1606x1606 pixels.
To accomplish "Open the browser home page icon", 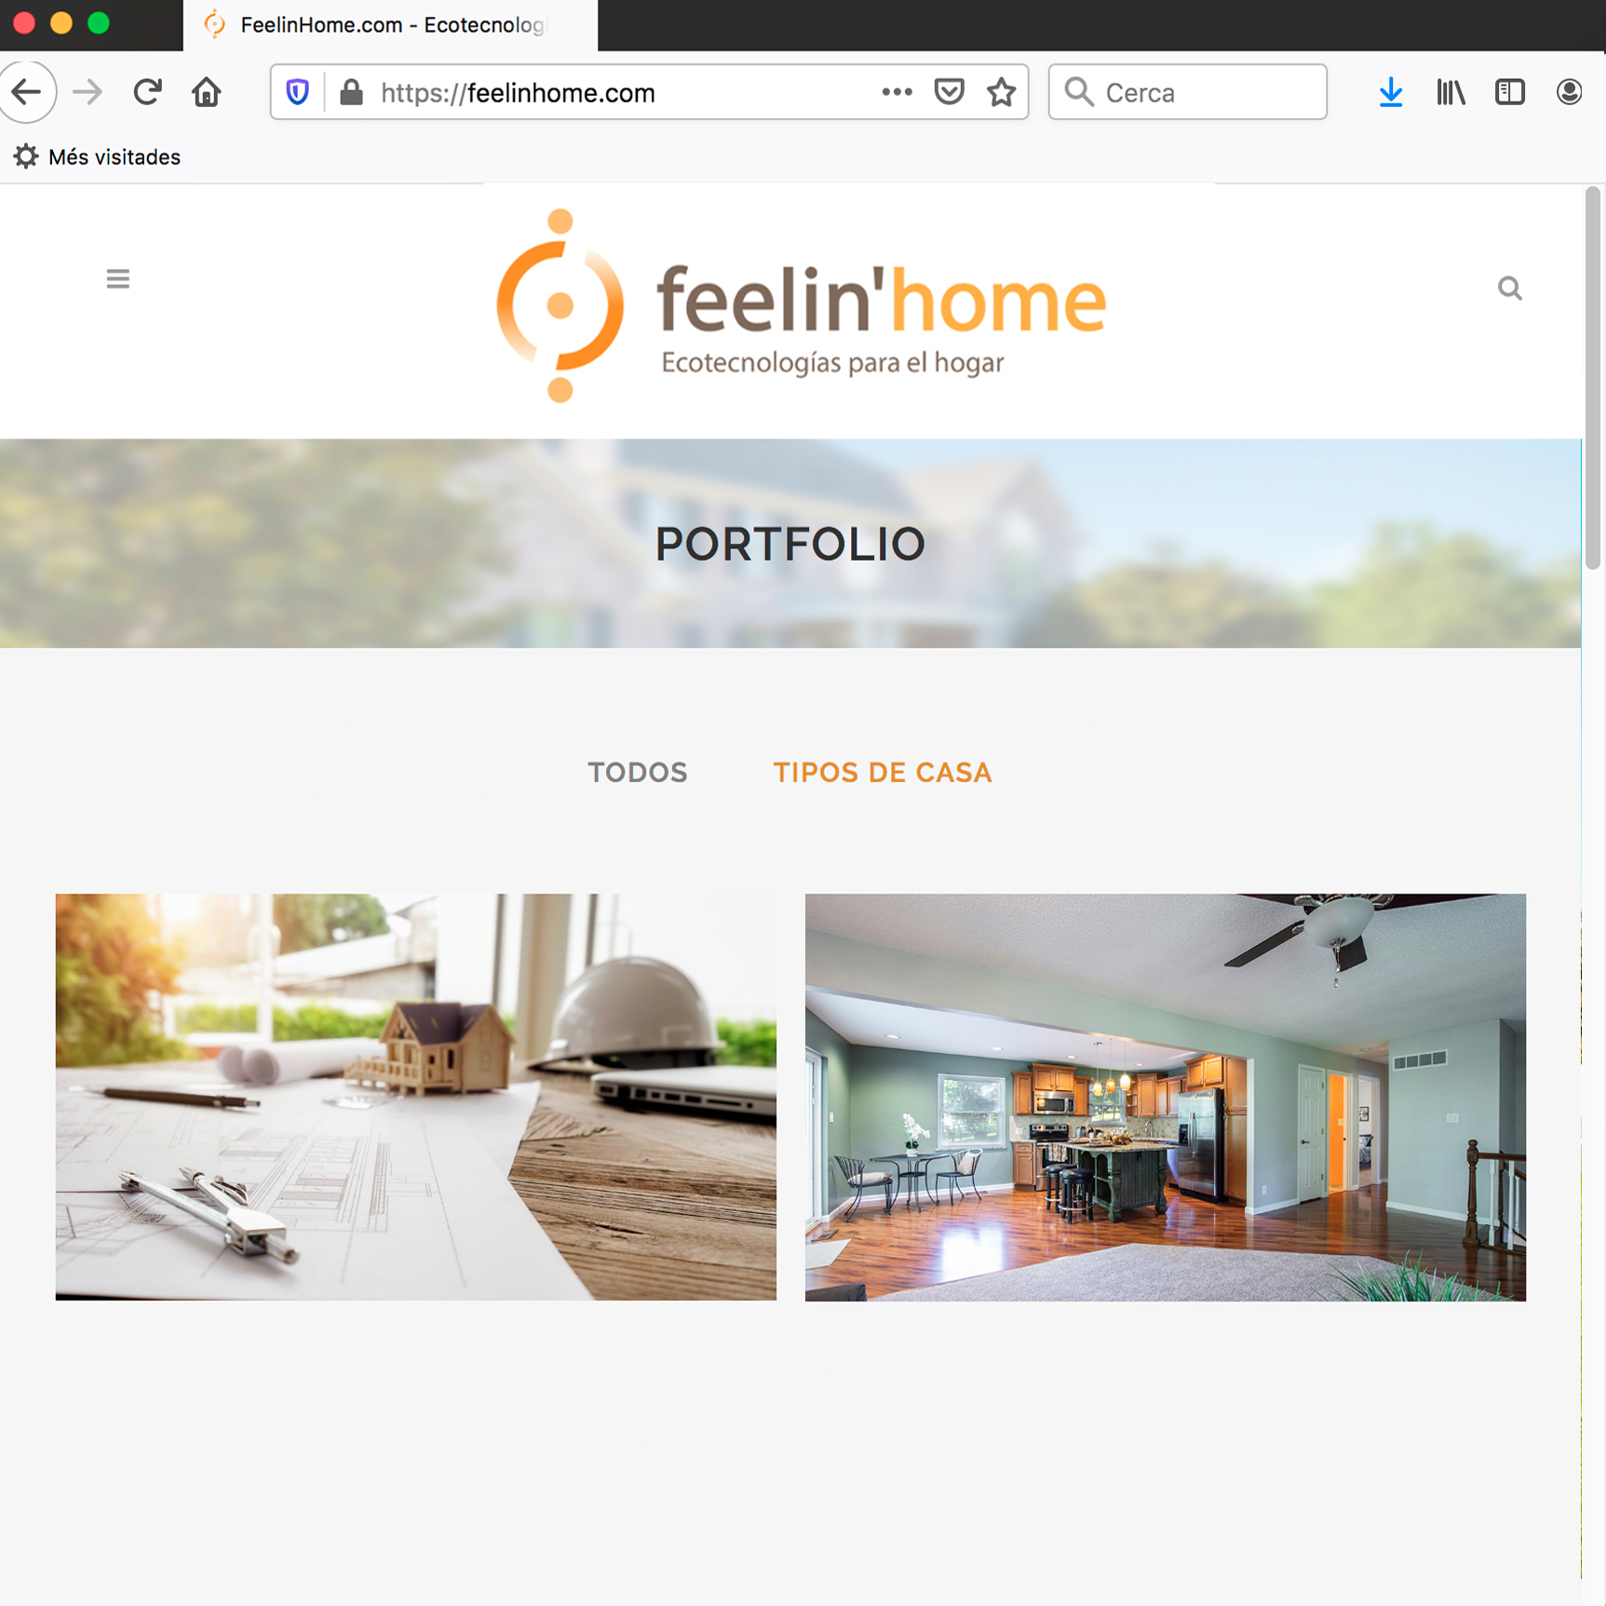I will point(207,92).
